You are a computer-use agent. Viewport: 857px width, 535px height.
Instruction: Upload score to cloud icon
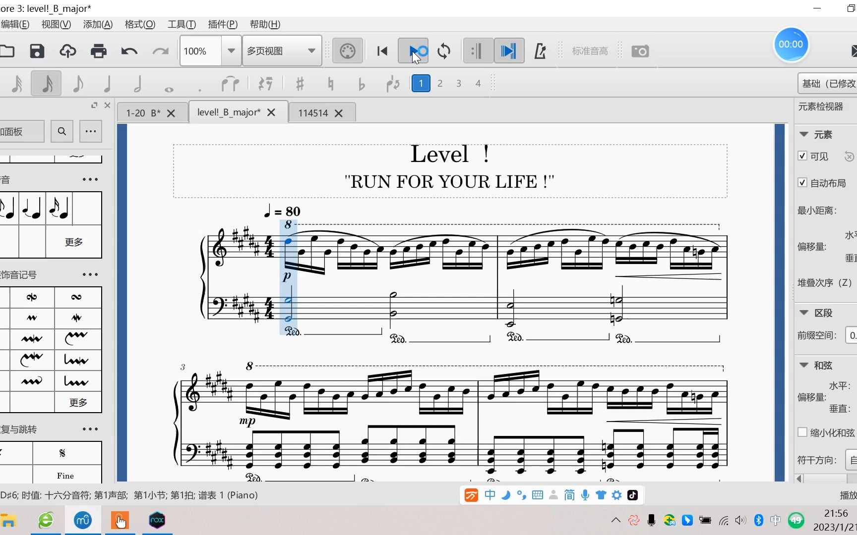tap(68, 51)
